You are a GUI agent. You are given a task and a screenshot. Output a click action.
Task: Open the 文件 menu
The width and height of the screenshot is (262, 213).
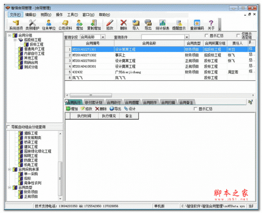tap(15, 15)
